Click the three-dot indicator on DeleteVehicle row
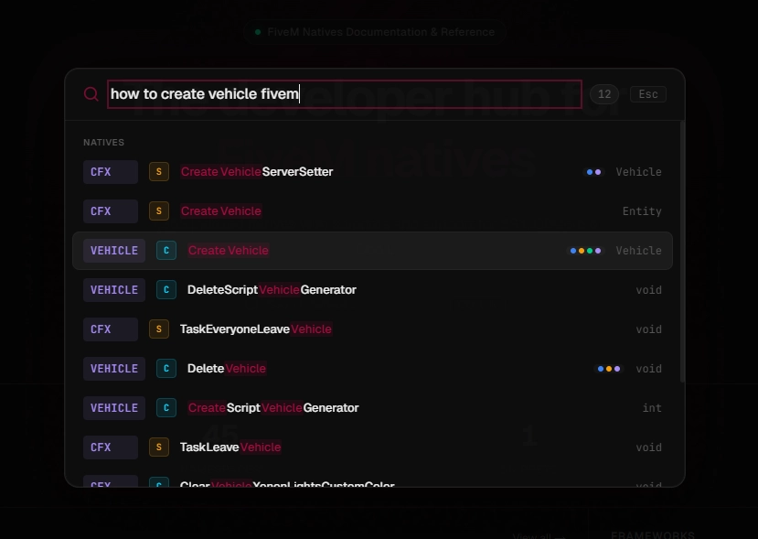 click(608, 368)
